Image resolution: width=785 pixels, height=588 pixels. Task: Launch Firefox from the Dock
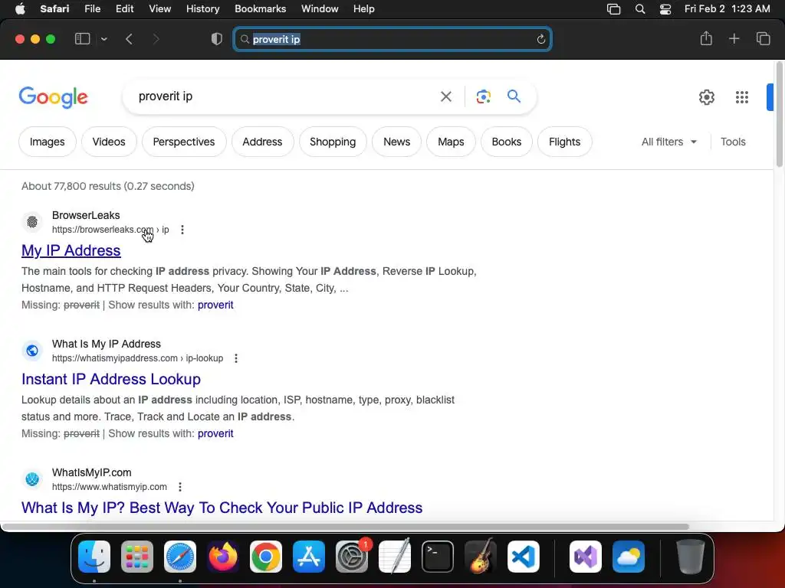point(223,557)
